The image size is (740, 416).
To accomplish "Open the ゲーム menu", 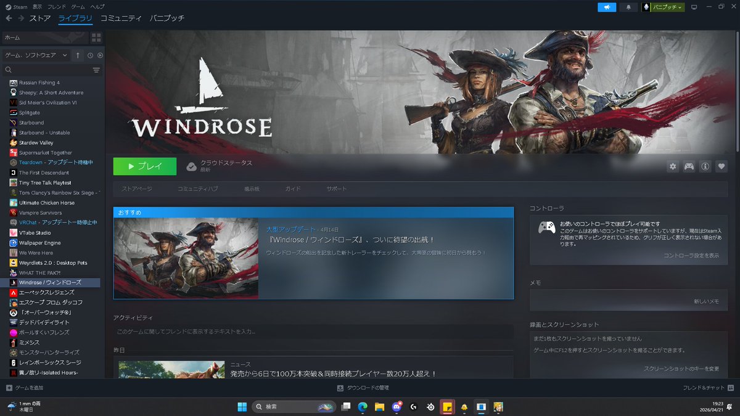I will coord(78,6).
